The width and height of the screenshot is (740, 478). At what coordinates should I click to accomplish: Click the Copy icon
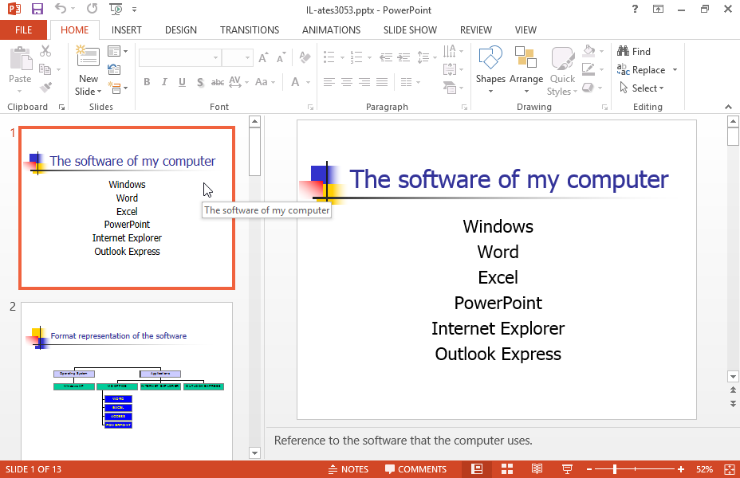point(45,69)
